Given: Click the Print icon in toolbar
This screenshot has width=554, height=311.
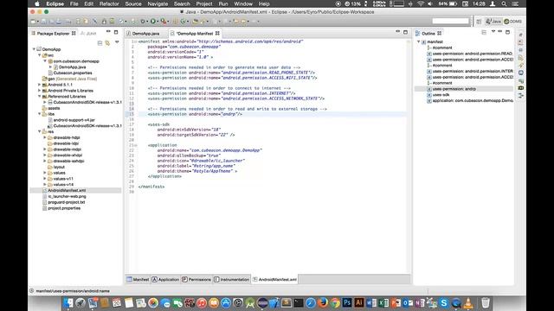Looking at the screenshot, I should 68,21.
